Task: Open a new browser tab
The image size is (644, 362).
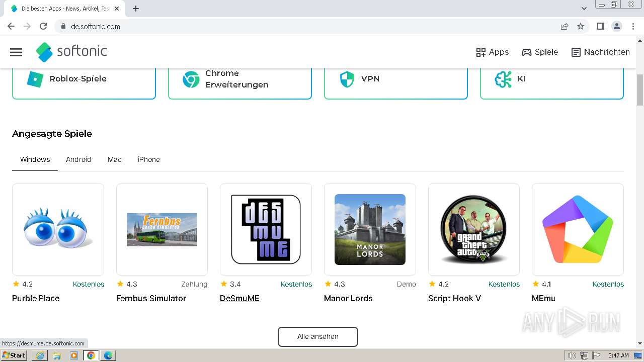Action: [136, 9]
